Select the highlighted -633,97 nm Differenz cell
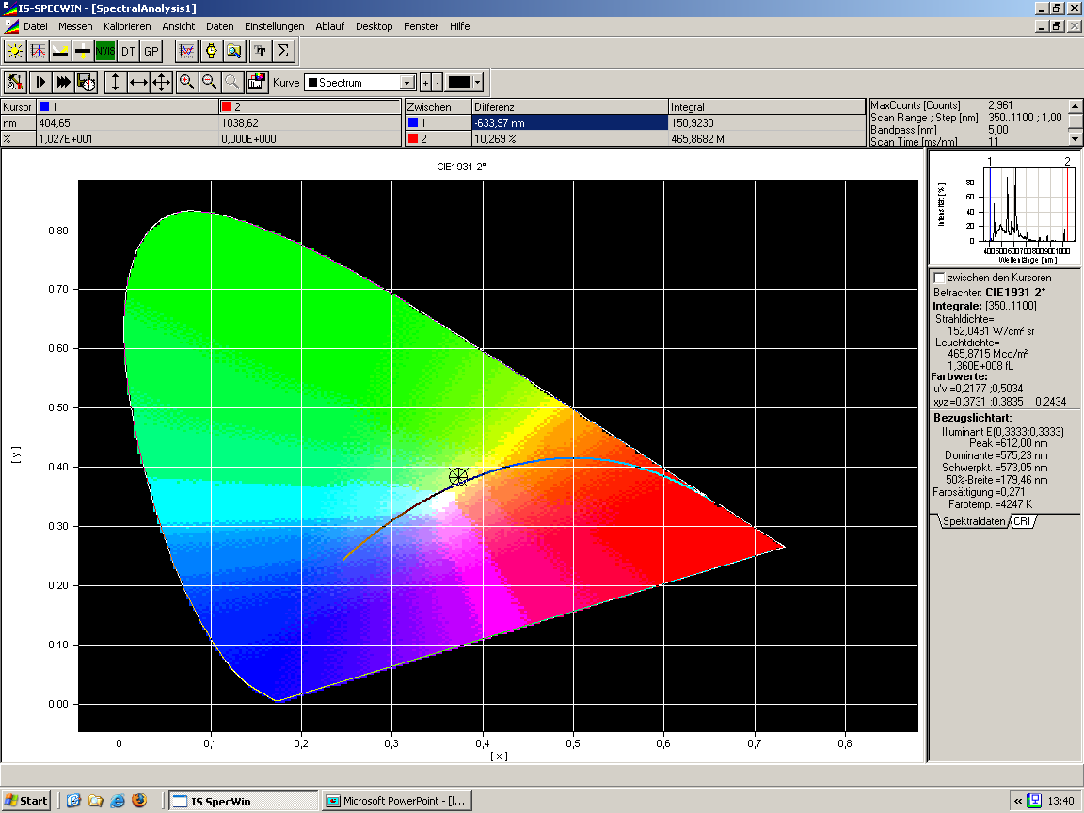This screenshot has height=813, width=1084. point(569,123)
